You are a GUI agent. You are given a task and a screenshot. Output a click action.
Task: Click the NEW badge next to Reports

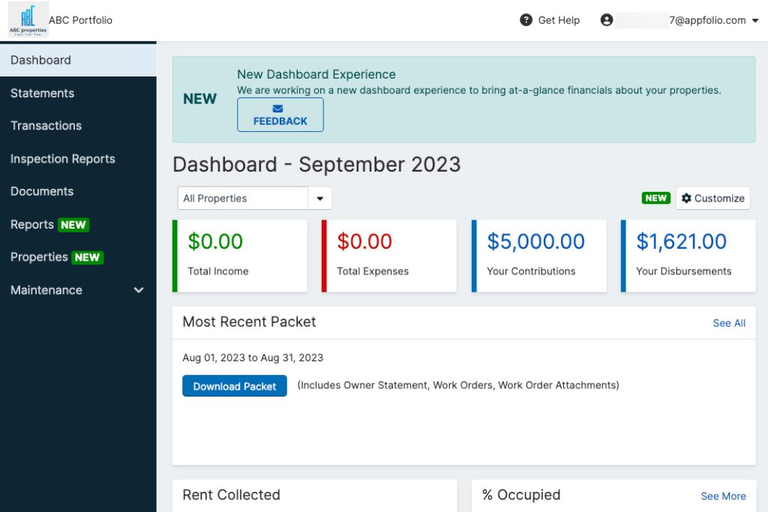coord(73,225)
